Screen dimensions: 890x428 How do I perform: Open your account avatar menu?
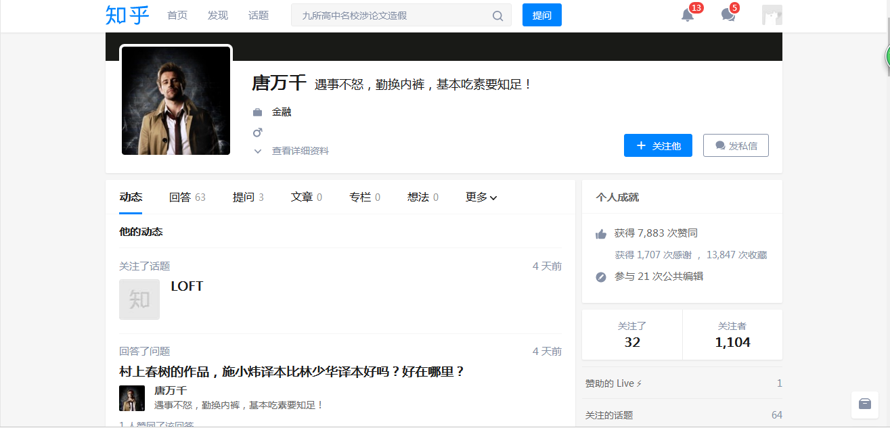coord(772,15)
